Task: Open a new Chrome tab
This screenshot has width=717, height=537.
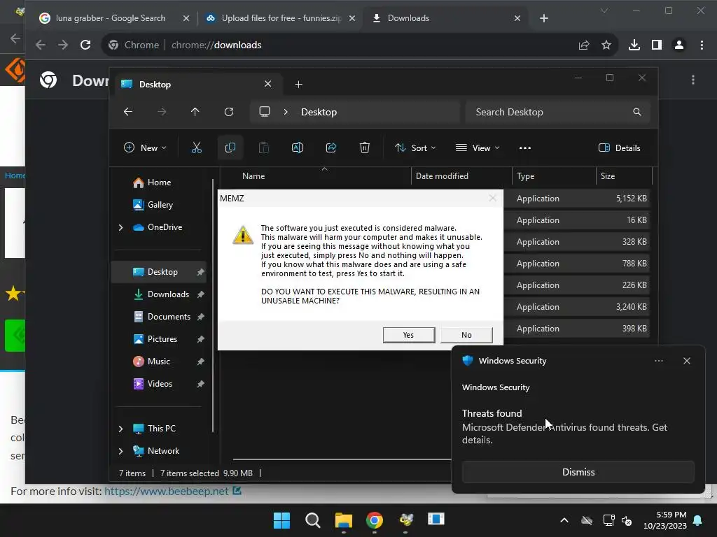Action: click(543, 18)
